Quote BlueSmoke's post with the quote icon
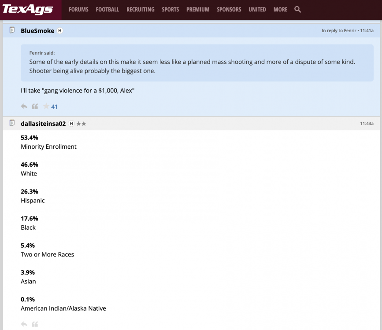Image resolution: width=382 pixels, height=330 pixels. pyautogui.click(x=35, y=106)
